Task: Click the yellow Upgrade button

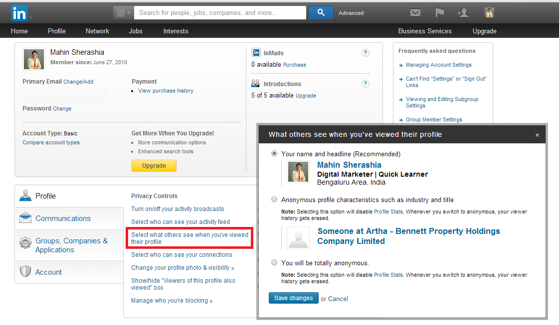Action: pyautogui.click(x=154, y=166)
